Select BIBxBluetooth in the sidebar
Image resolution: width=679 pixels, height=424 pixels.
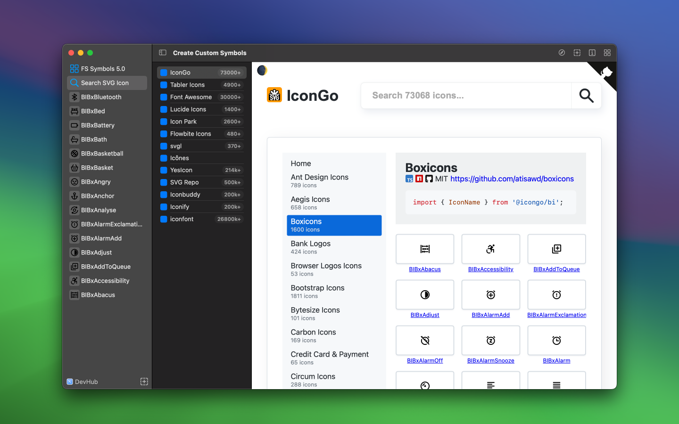click(x=107, y=97)
